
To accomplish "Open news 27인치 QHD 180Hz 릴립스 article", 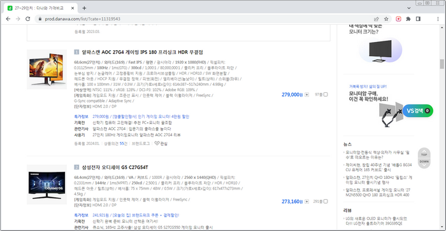I will click(378, 180).
